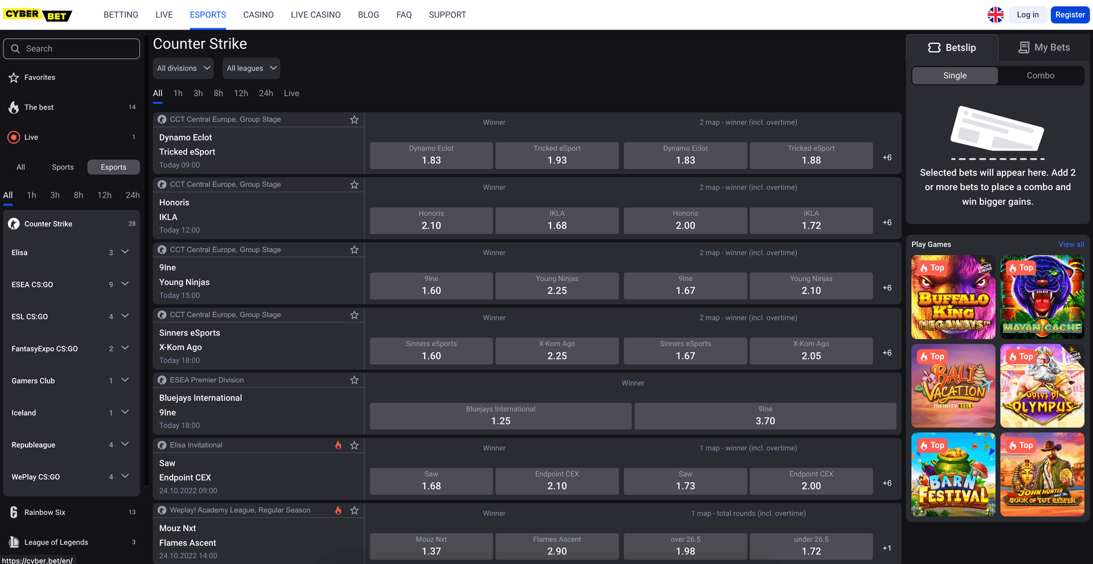1093x564 pixels.
Task: Open Mayan Cache game thumbnail
Action: pos(1042,297)
